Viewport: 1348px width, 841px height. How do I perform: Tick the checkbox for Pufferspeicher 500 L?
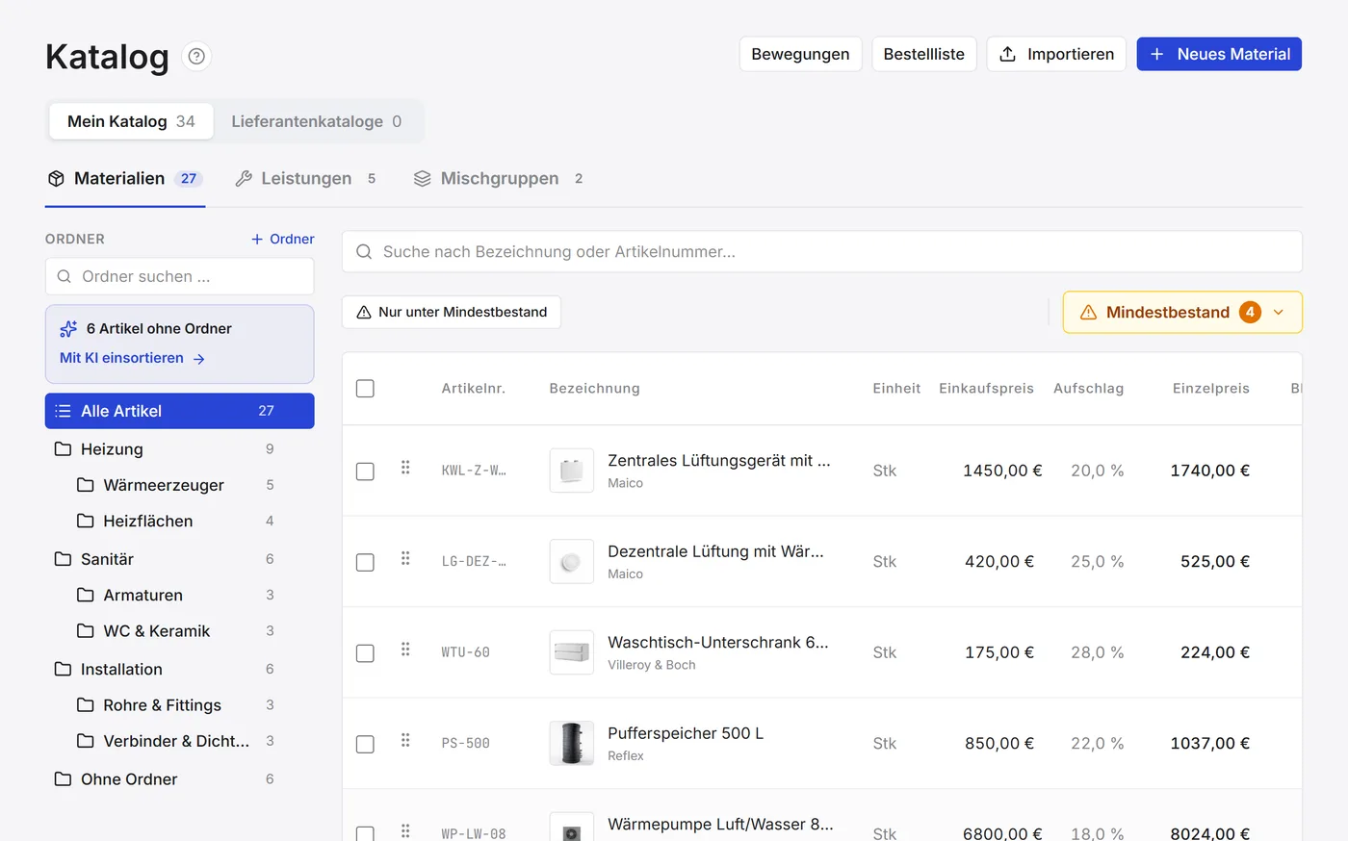(365, 744)
